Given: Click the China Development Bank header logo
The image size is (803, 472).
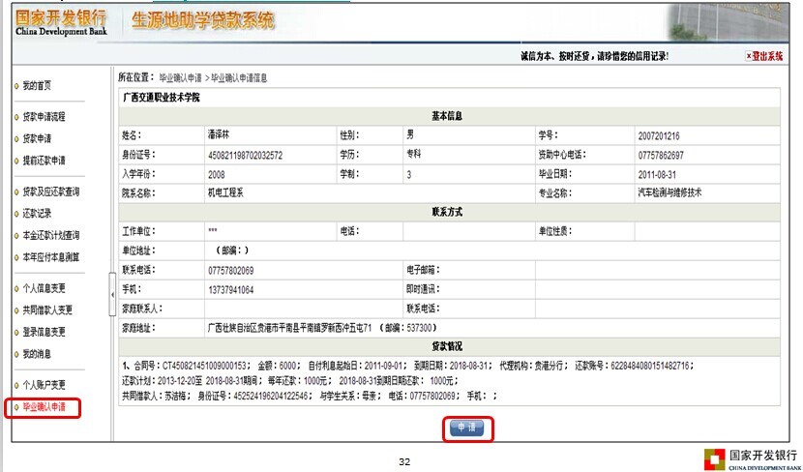Looking at the screenshot, I should (58, 21).
